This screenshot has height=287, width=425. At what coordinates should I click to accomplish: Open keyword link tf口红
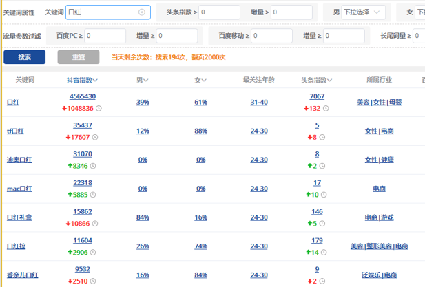click(15, 131)
